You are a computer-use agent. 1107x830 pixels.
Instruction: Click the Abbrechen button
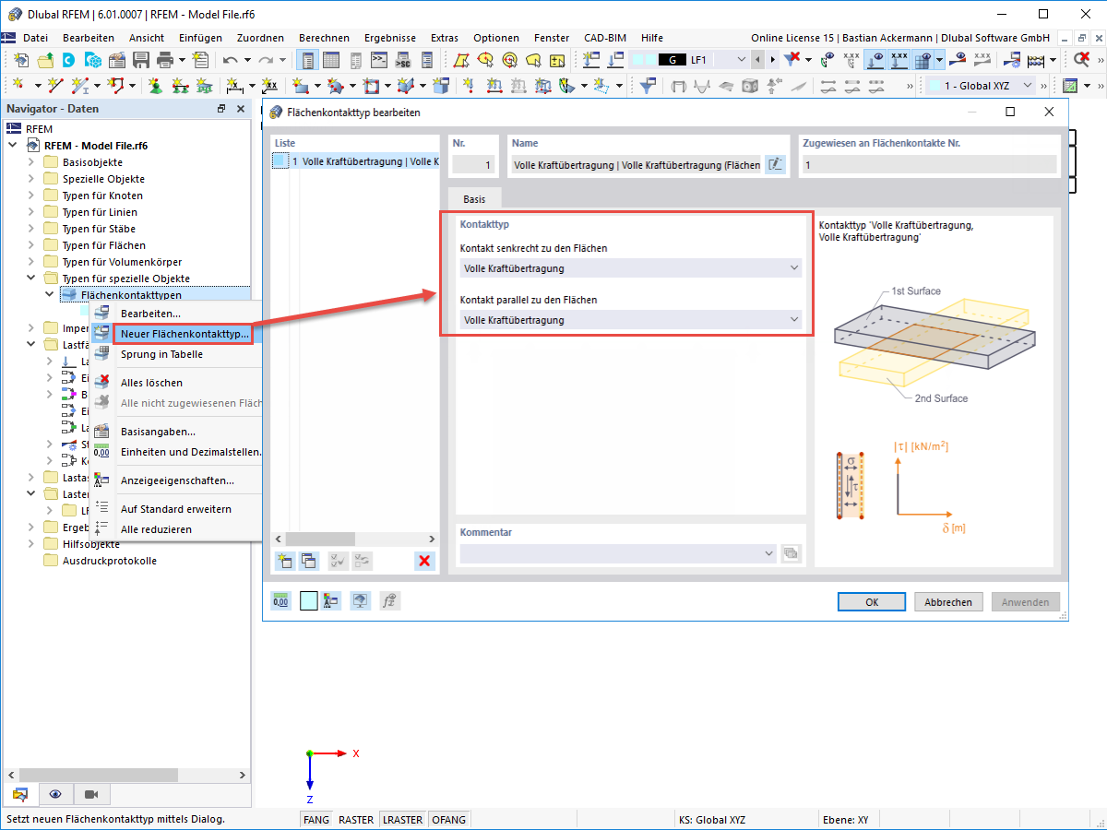tap(948, 602)
